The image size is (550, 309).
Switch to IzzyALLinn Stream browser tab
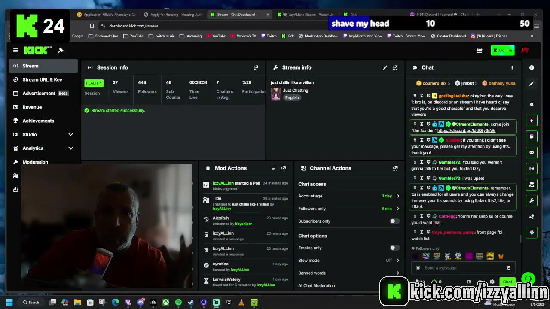click(x=307, y=15)
